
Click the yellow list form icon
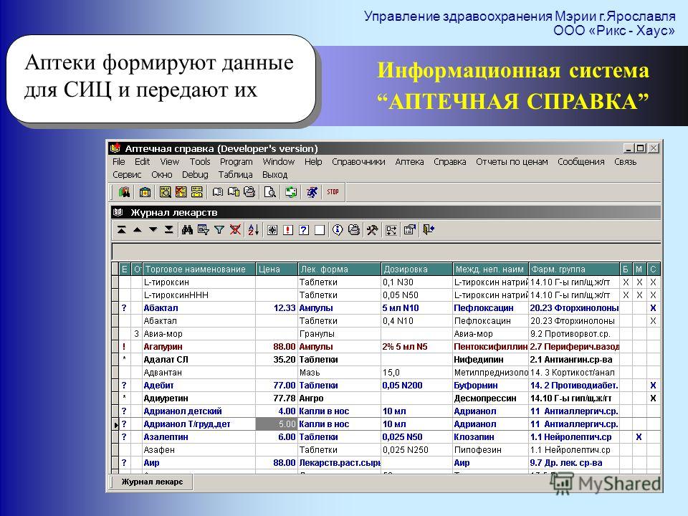coord(196,192)
